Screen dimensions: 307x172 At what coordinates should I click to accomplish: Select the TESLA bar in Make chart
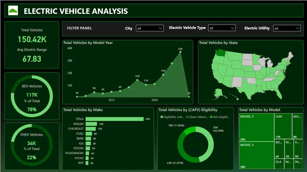(115, 119)
